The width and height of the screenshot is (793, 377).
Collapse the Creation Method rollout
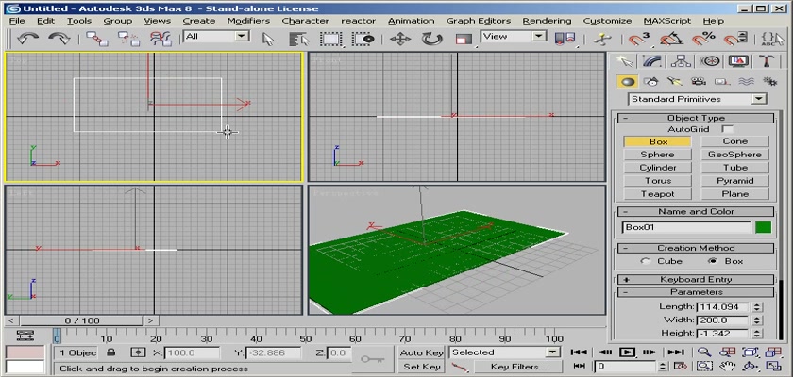tap(696, 248)
